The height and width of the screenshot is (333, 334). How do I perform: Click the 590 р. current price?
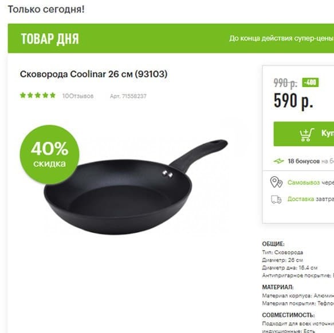pos(293,101)
